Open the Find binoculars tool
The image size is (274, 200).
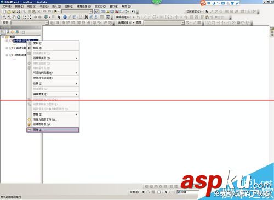(x=86, y=17)
